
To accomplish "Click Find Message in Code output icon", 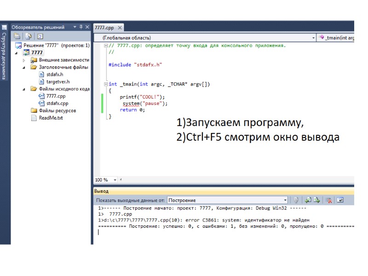I will click(x=296, y=200).
